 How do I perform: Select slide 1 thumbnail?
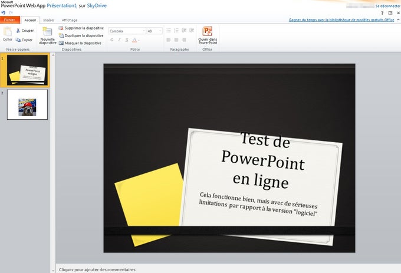coord(27,70)
